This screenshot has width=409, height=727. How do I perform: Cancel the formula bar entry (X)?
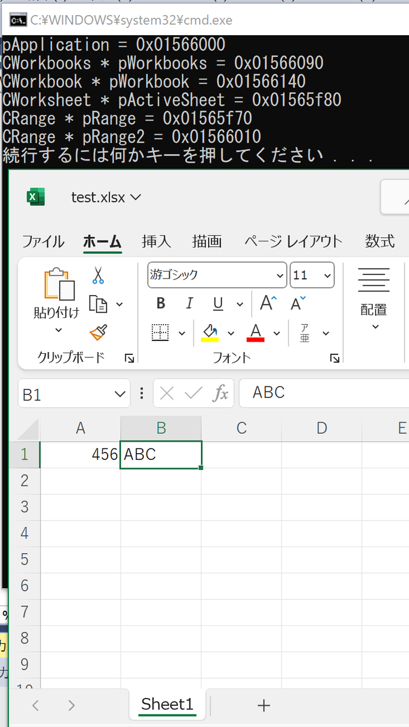[167, 394]
